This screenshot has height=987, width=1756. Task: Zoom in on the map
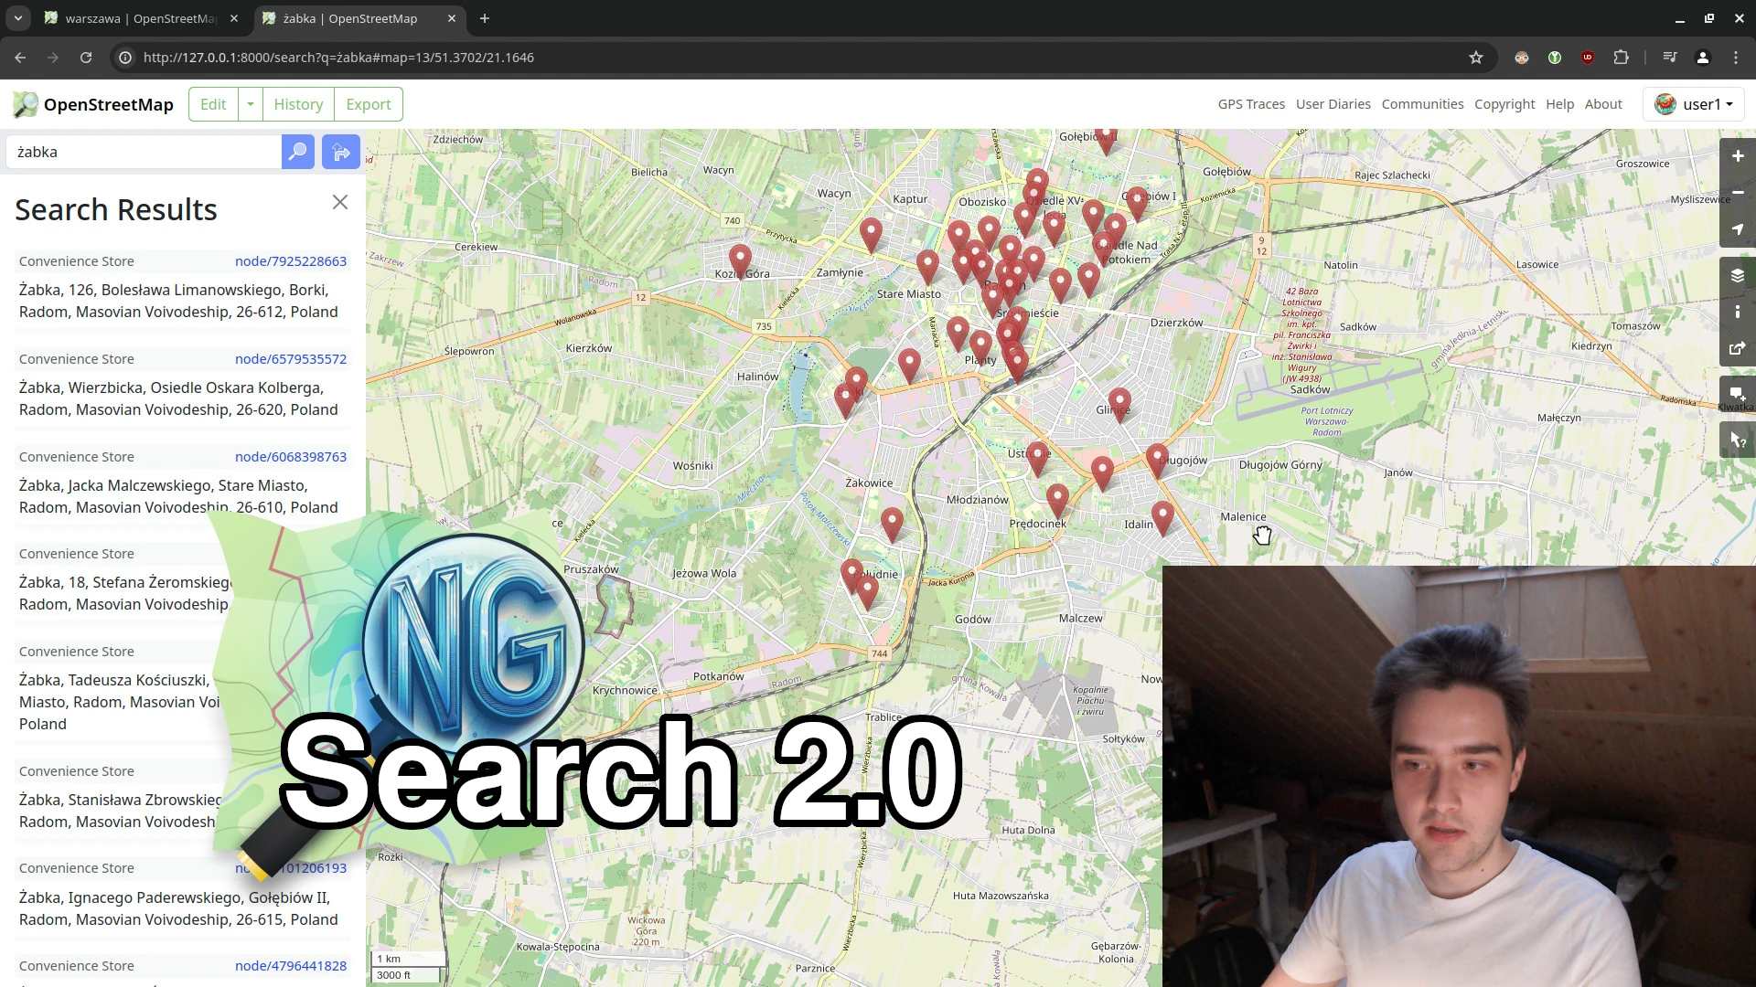click(1738, 156)
